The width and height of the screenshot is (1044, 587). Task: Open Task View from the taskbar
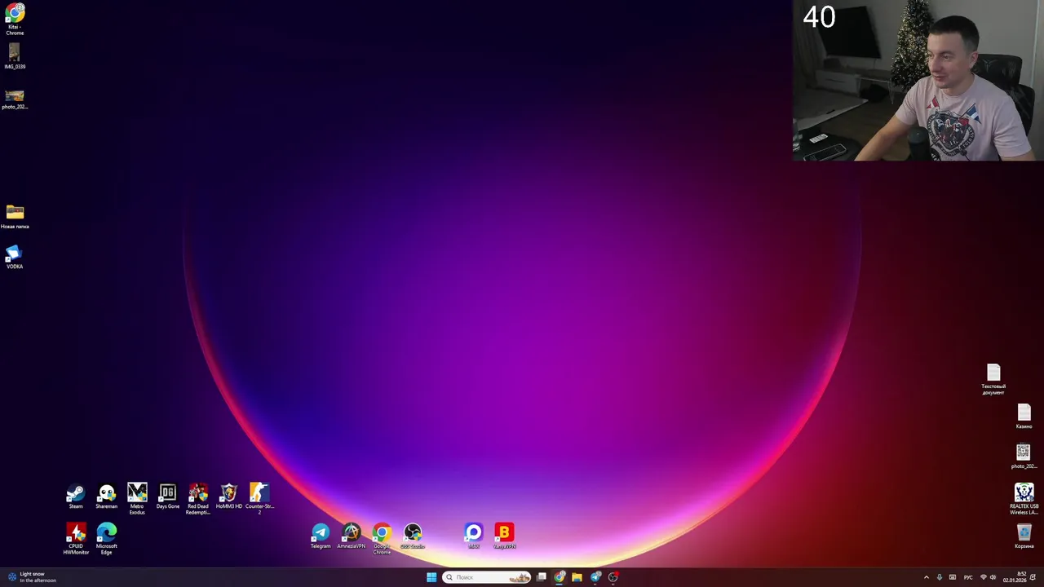pyautogui.click(x=542, y=577)
